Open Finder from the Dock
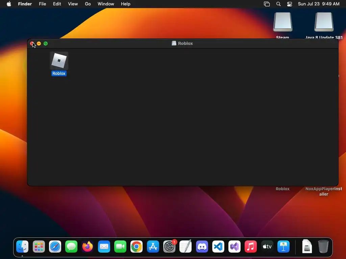This screenshot has height=259, width=346. (x=22, y=247)
